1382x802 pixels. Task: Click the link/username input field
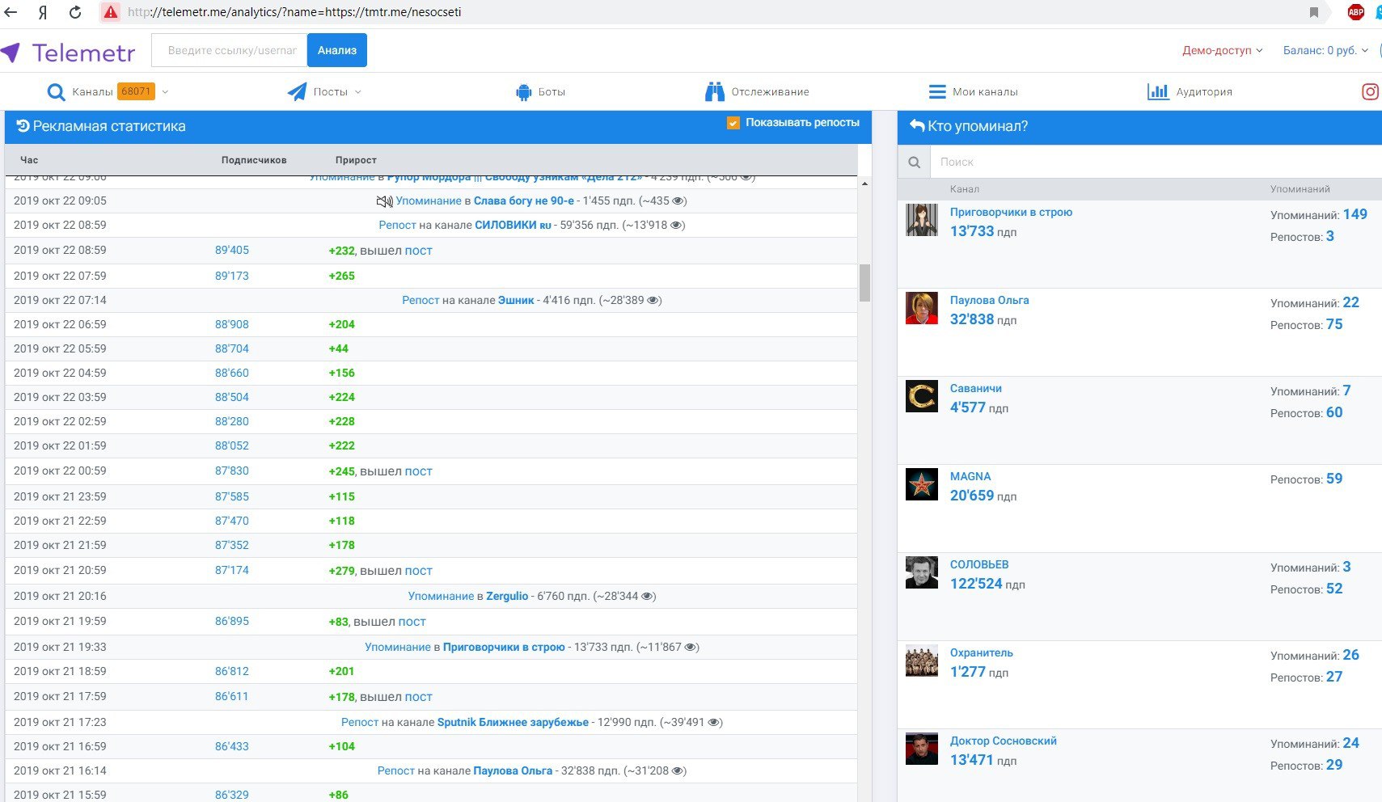click(230, 50)
